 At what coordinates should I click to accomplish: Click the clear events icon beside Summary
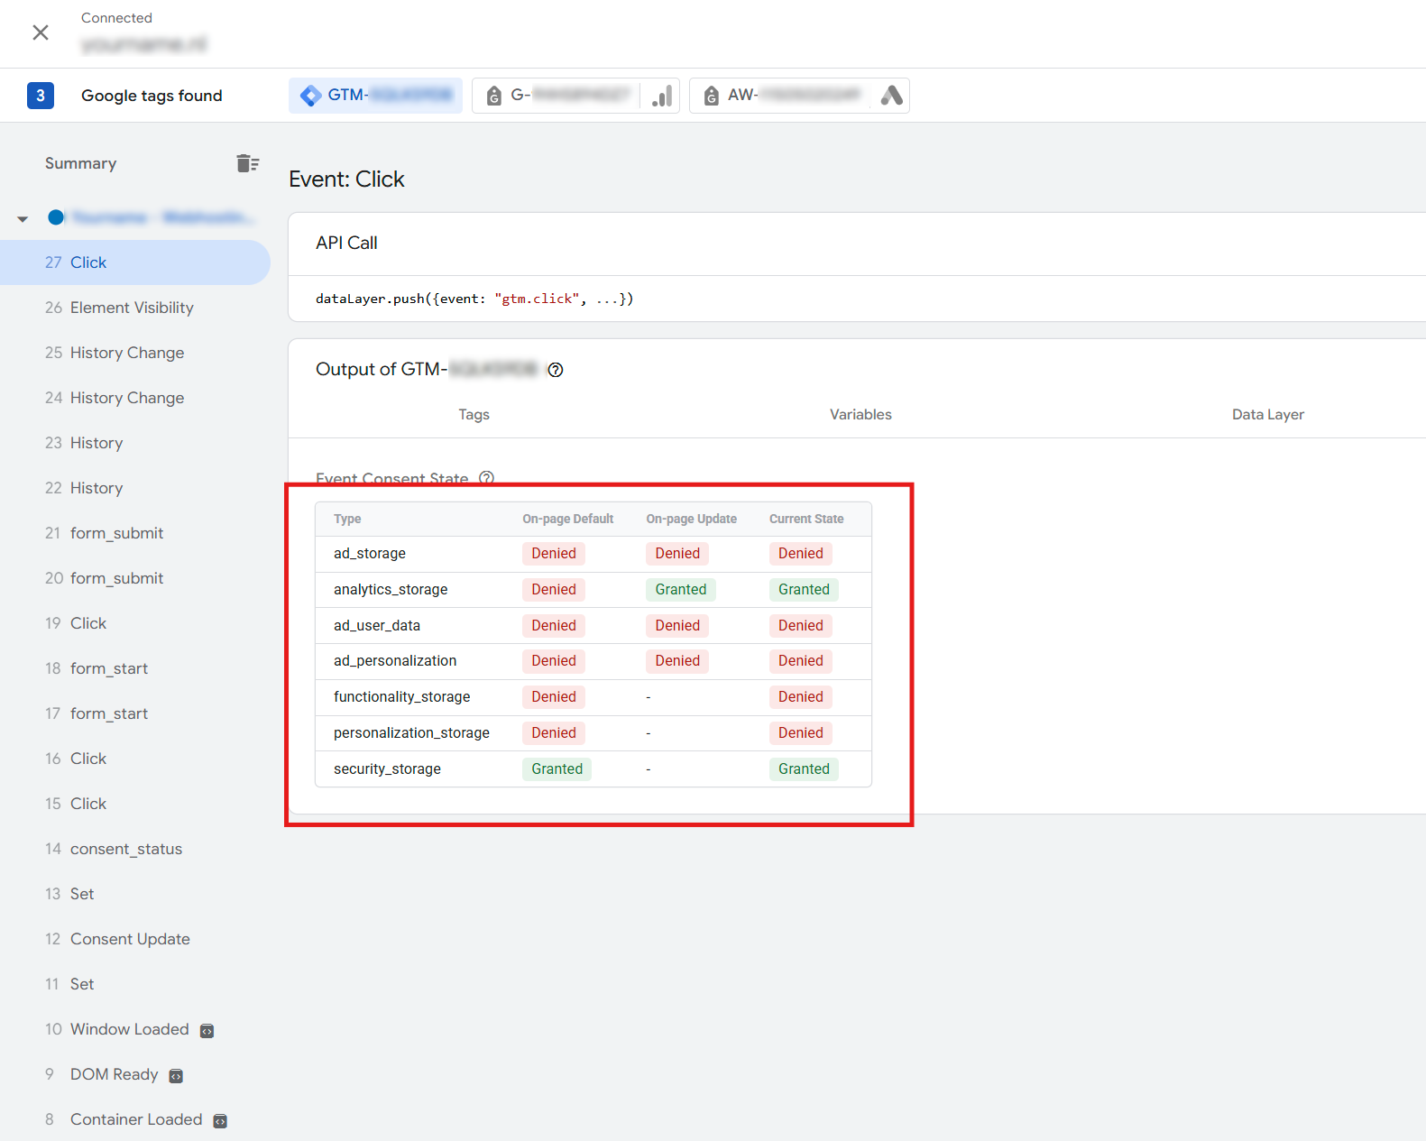(247, 163)
